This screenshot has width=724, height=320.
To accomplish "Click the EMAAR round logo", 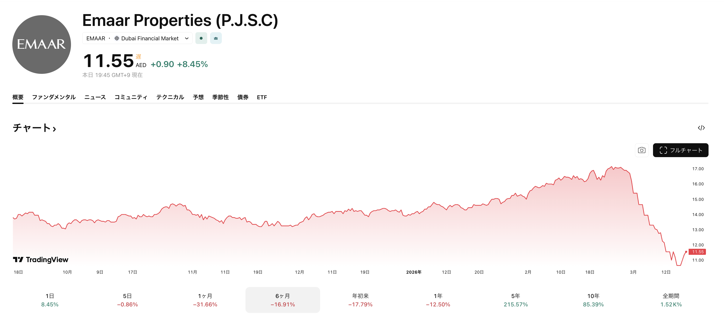I will tap(42, 45).
